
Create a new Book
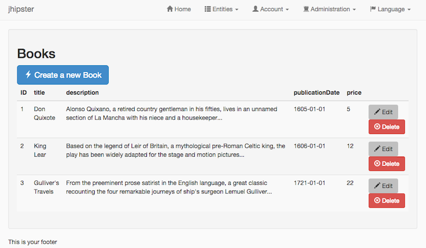63,75
